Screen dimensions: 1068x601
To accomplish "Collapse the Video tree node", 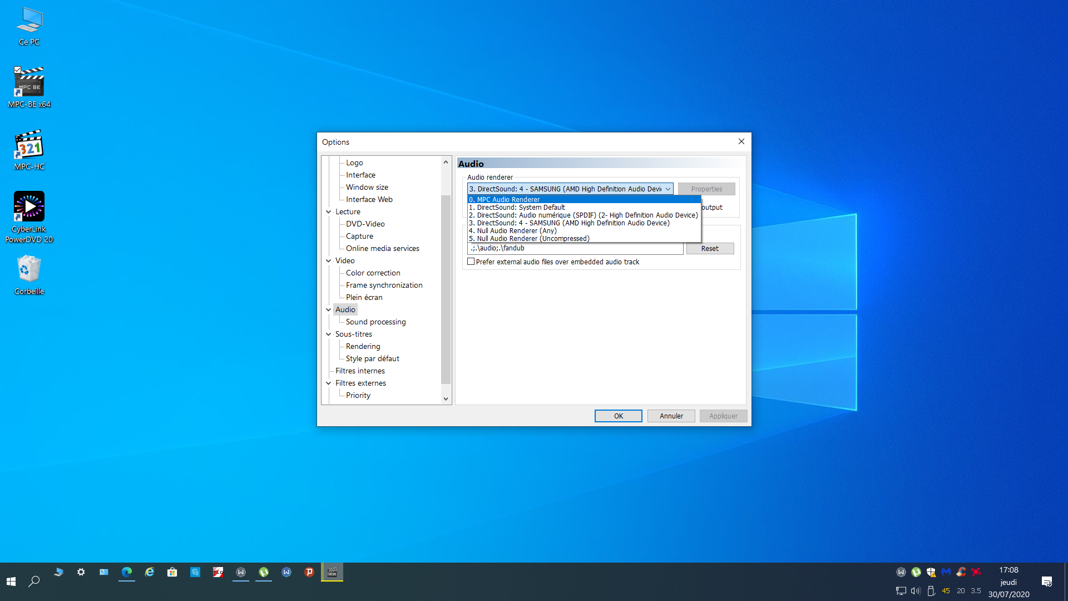I will click(329, 261).
